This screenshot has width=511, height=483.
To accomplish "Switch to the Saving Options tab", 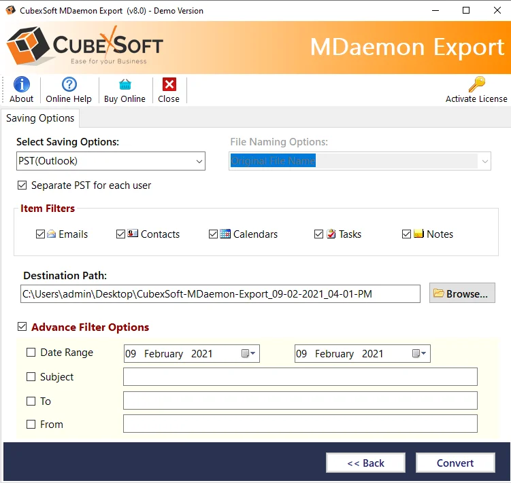I will click(40, 118).
